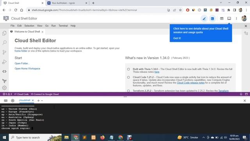Click the errors and warnings status item
This screenshot has height=141, width=250.
pos(7,94)
